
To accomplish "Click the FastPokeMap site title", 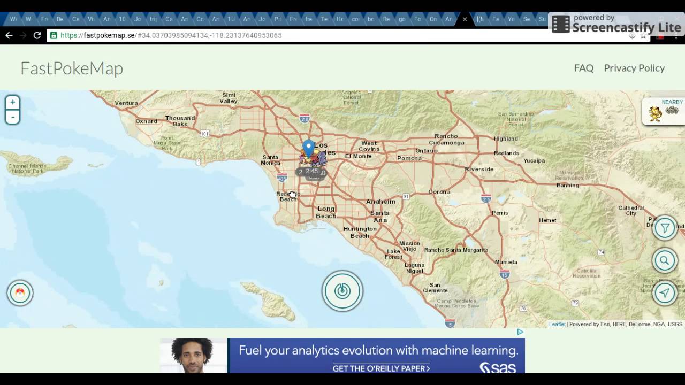I will point(72,68).
